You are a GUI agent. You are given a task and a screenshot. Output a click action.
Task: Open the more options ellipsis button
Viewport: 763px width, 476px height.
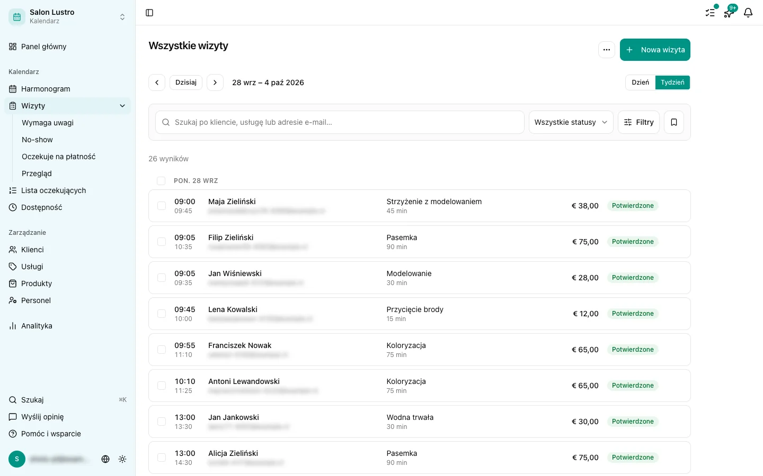(607, 50)
